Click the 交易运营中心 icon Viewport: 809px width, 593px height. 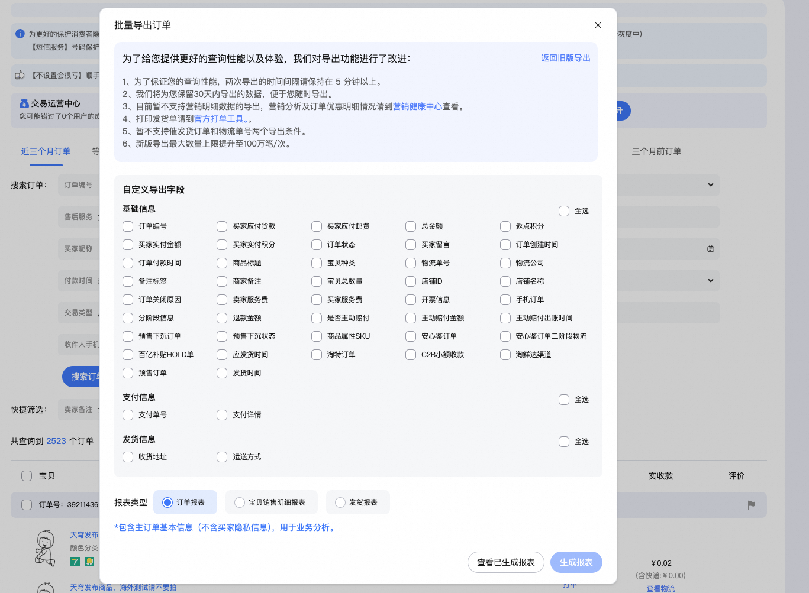click(x=24, y=103)
